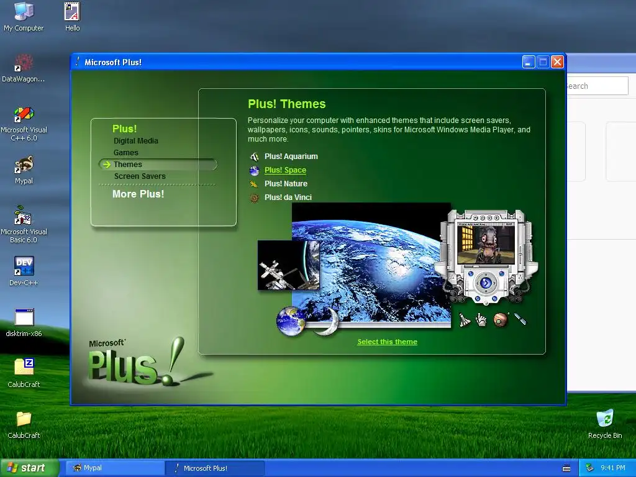
Task: Click play button on media player skin
Action: pos(486,283)
